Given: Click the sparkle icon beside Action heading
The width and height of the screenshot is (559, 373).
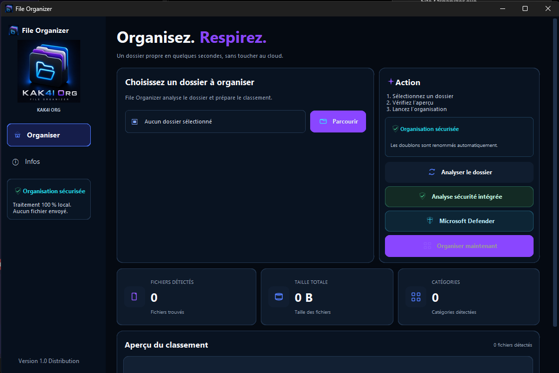Looking at the screenshot, I should (391, 82).
